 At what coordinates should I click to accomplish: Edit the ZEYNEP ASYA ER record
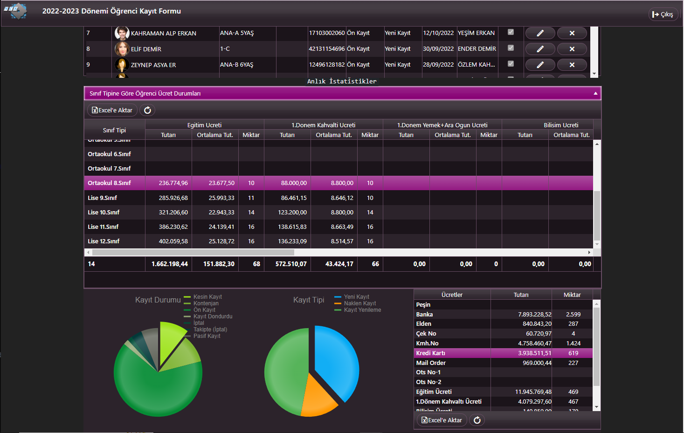point(540,65)
